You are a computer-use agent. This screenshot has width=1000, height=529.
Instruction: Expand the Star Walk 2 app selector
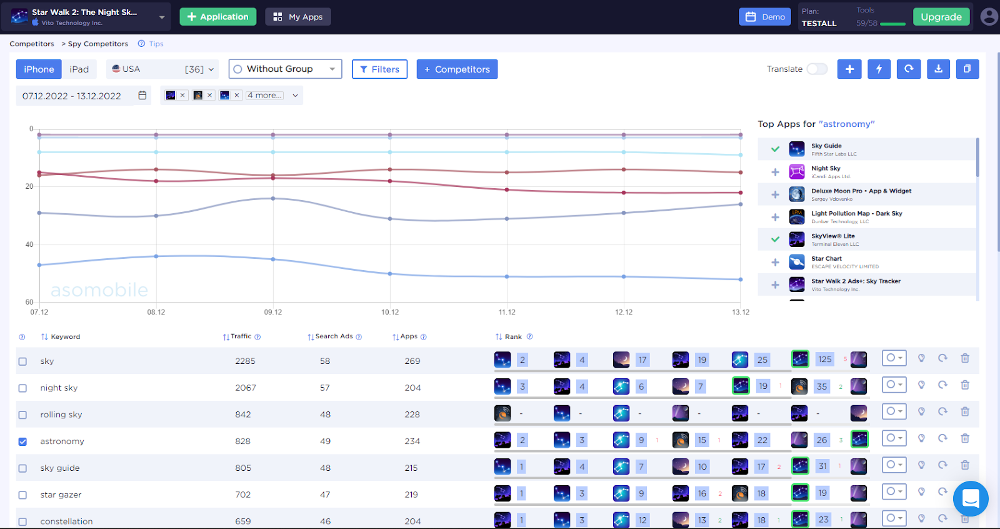[162, 17]
